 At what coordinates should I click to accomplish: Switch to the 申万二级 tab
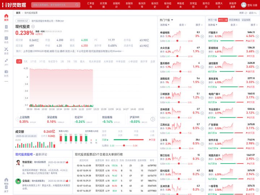pos(223,20)
